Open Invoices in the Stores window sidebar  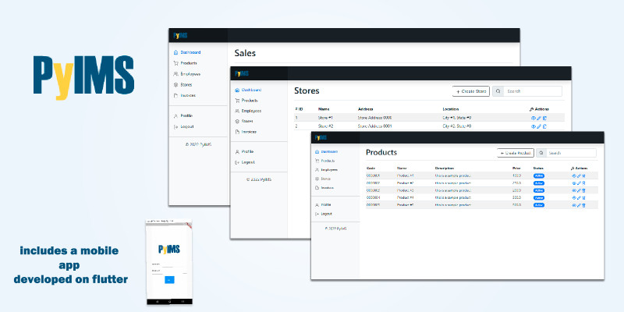pyautogui.click(x=249, y=132)
